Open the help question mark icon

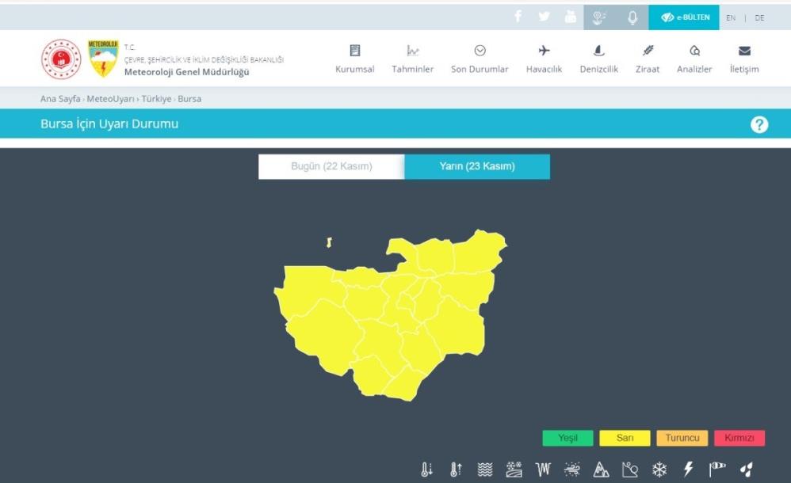[x=759, y=124]
